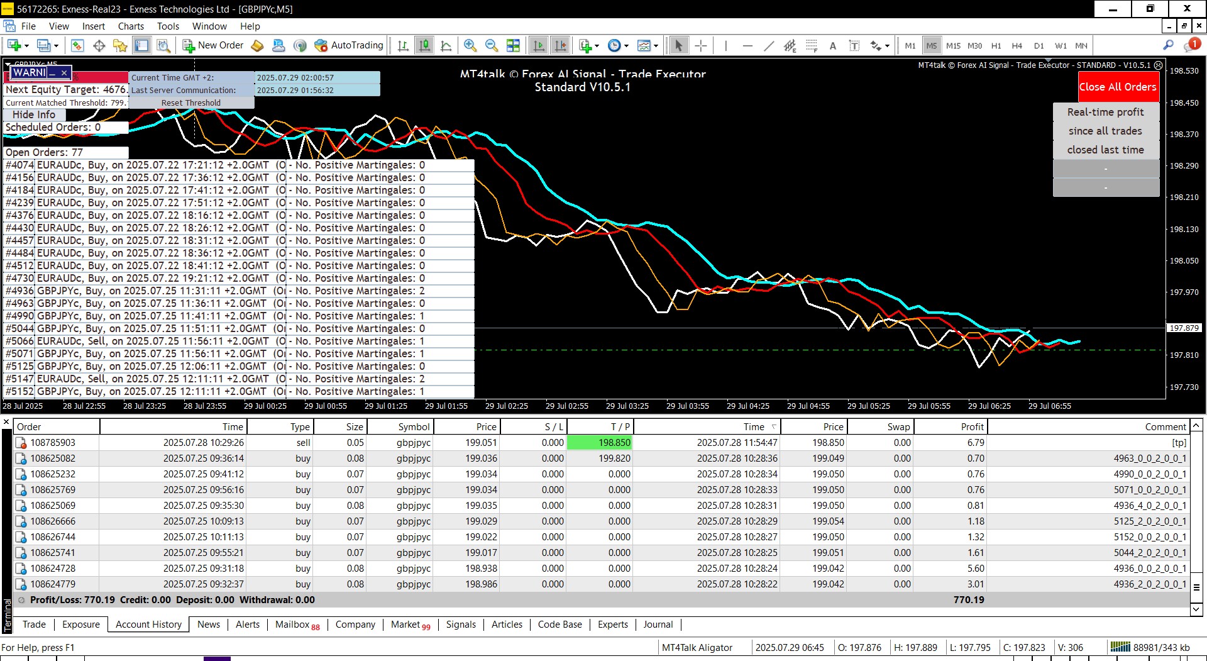The width and height of the screenshot is (1207, 661).
Task: Open the Charts menu
Action: click(131, 26)
